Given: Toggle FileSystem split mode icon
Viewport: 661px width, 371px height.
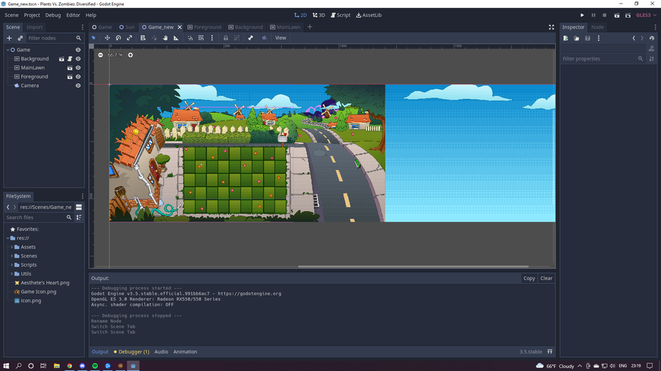Looking at the screenshot, I should click(x=79, y=207).
